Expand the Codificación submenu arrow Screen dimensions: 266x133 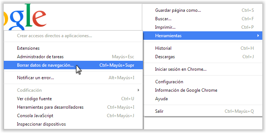[139, 90]
